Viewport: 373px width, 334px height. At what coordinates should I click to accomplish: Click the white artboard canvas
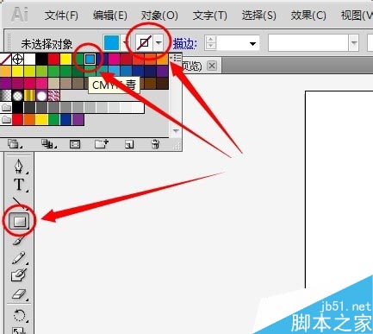click(x=339, y=184)
